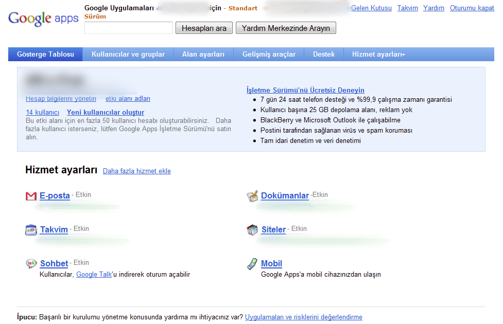Open Hesap bilgilerini yönetin link
Viewport: 503px width, 324px height.
point(61,99)
